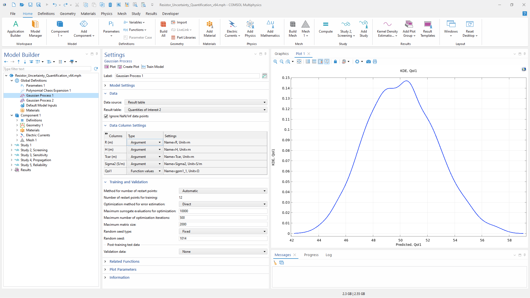530x298 pixels.
Task: Expand the Model Settings section
Action: tap(122, 86)
